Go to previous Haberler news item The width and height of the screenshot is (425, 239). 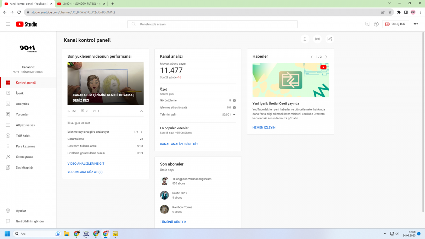(312, 57)
